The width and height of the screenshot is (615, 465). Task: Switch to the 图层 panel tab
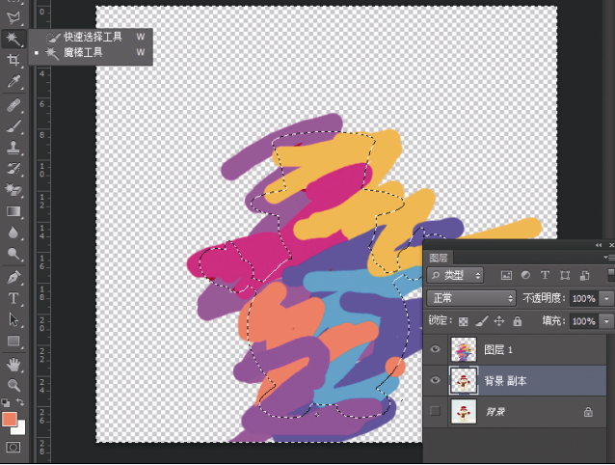[439, 258]
